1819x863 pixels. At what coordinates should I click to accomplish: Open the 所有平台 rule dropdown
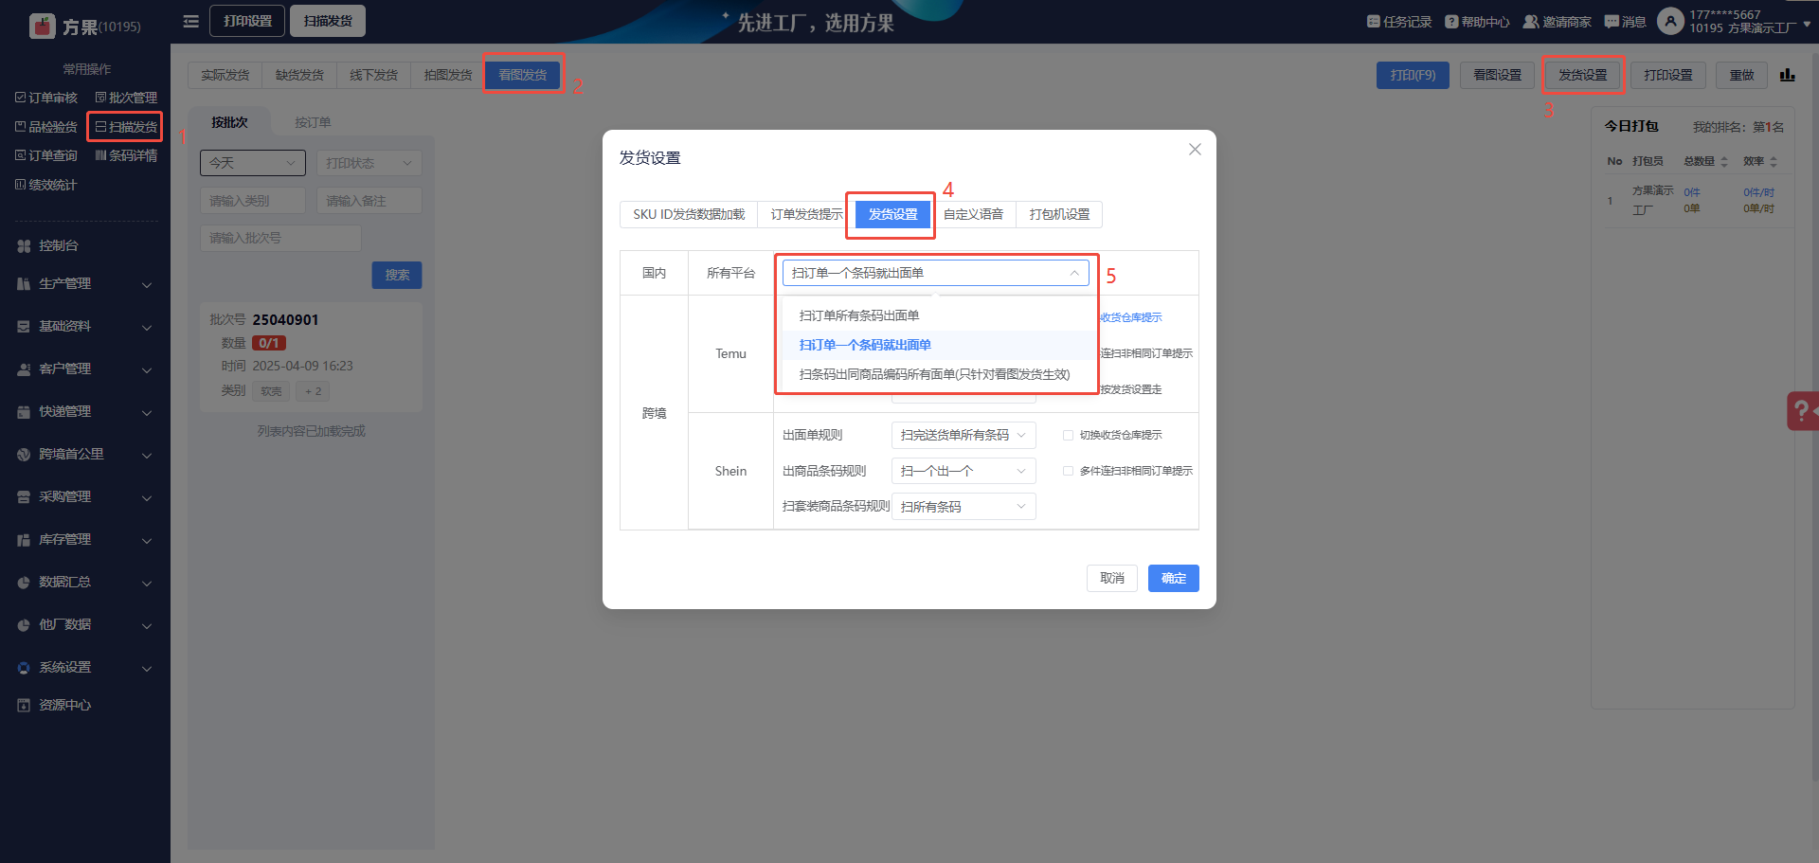coord(935,273)
